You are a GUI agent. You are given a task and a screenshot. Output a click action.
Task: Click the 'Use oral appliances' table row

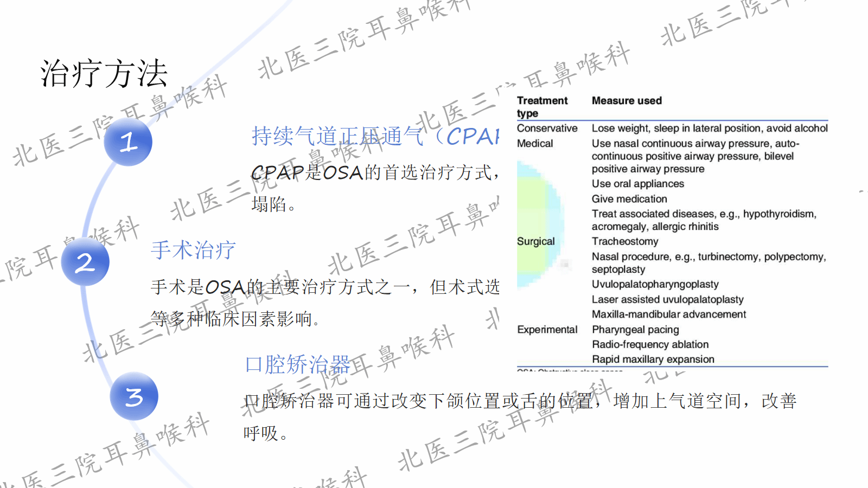pos(637,184)
